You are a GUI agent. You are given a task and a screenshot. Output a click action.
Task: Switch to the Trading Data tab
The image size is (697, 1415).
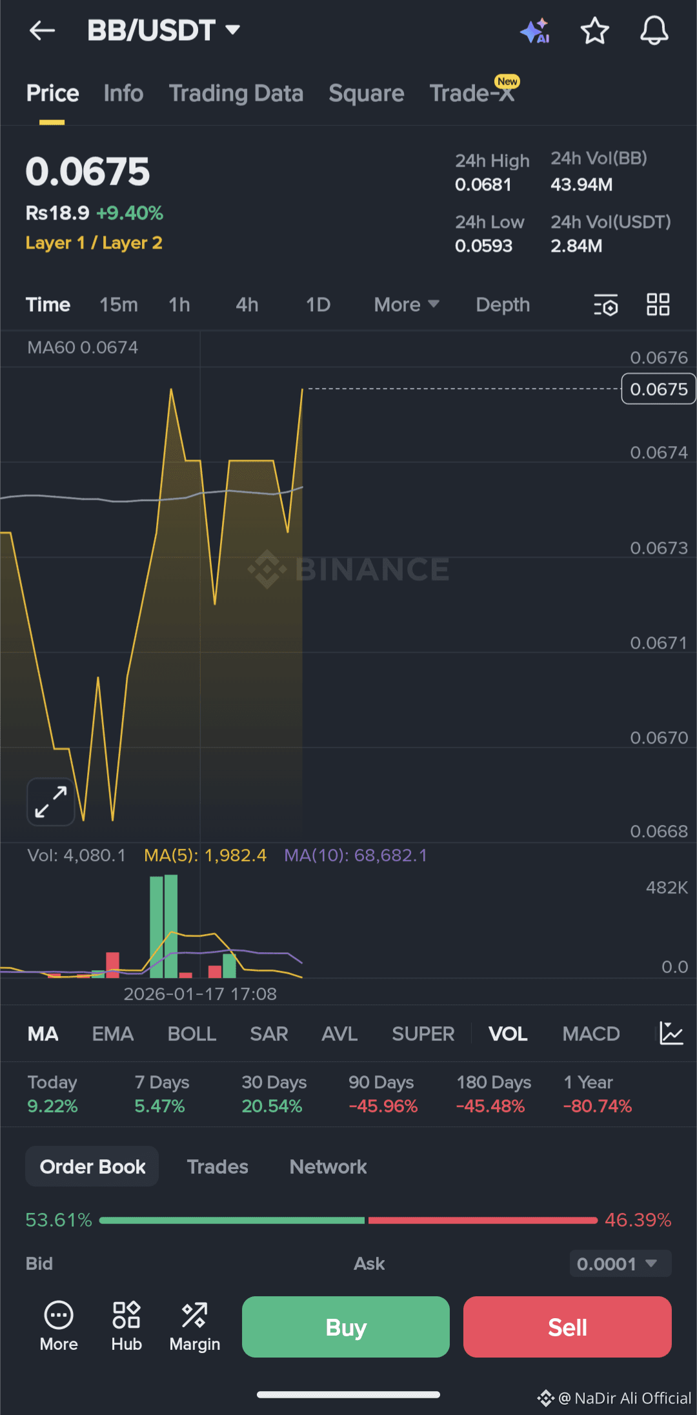[236, 94]
